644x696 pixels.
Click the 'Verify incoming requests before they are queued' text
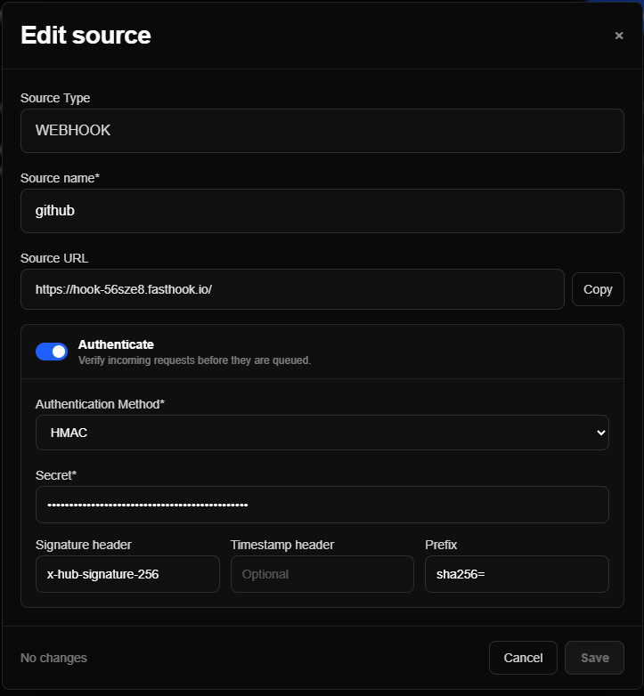194,360
